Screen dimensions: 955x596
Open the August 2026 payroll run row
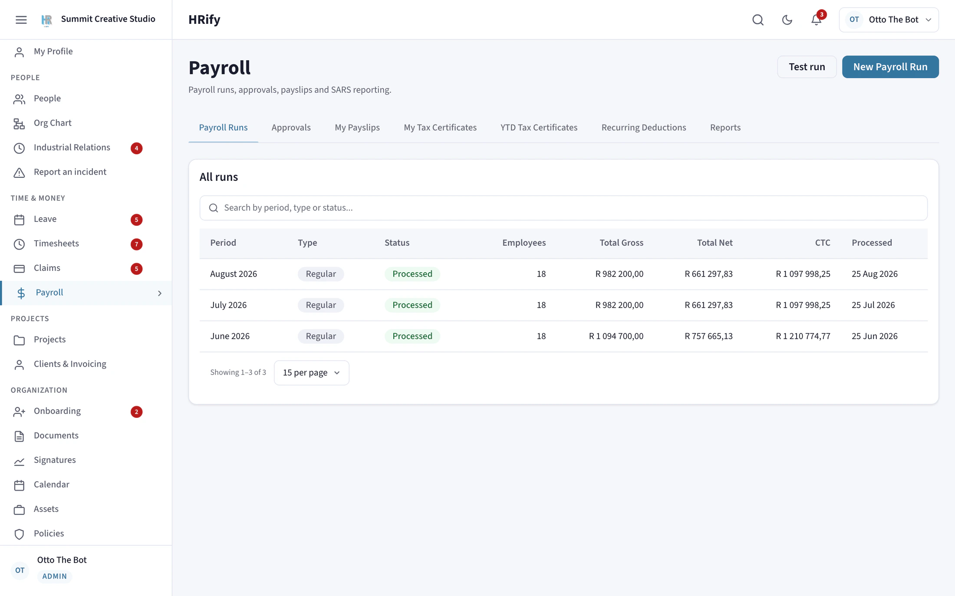[x=563, y=274]
